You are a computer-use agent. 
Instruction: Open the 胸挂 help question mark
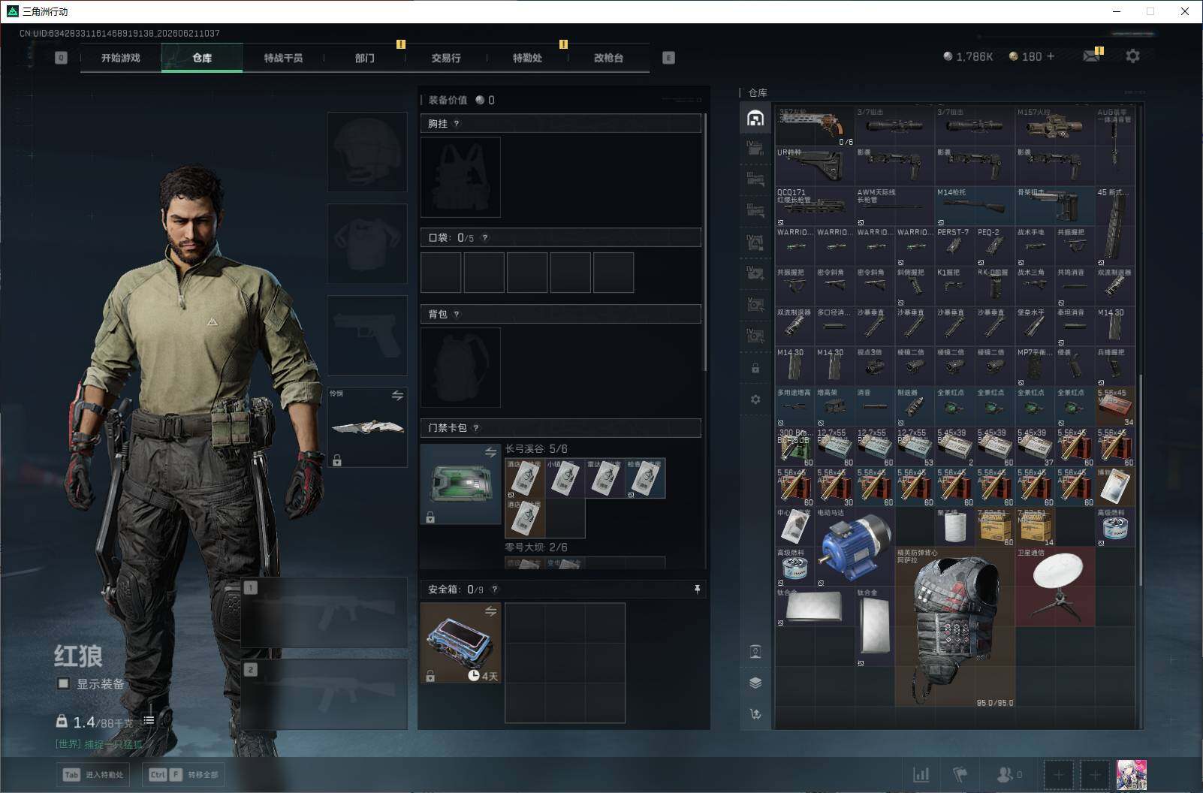[x=456, y=124]
